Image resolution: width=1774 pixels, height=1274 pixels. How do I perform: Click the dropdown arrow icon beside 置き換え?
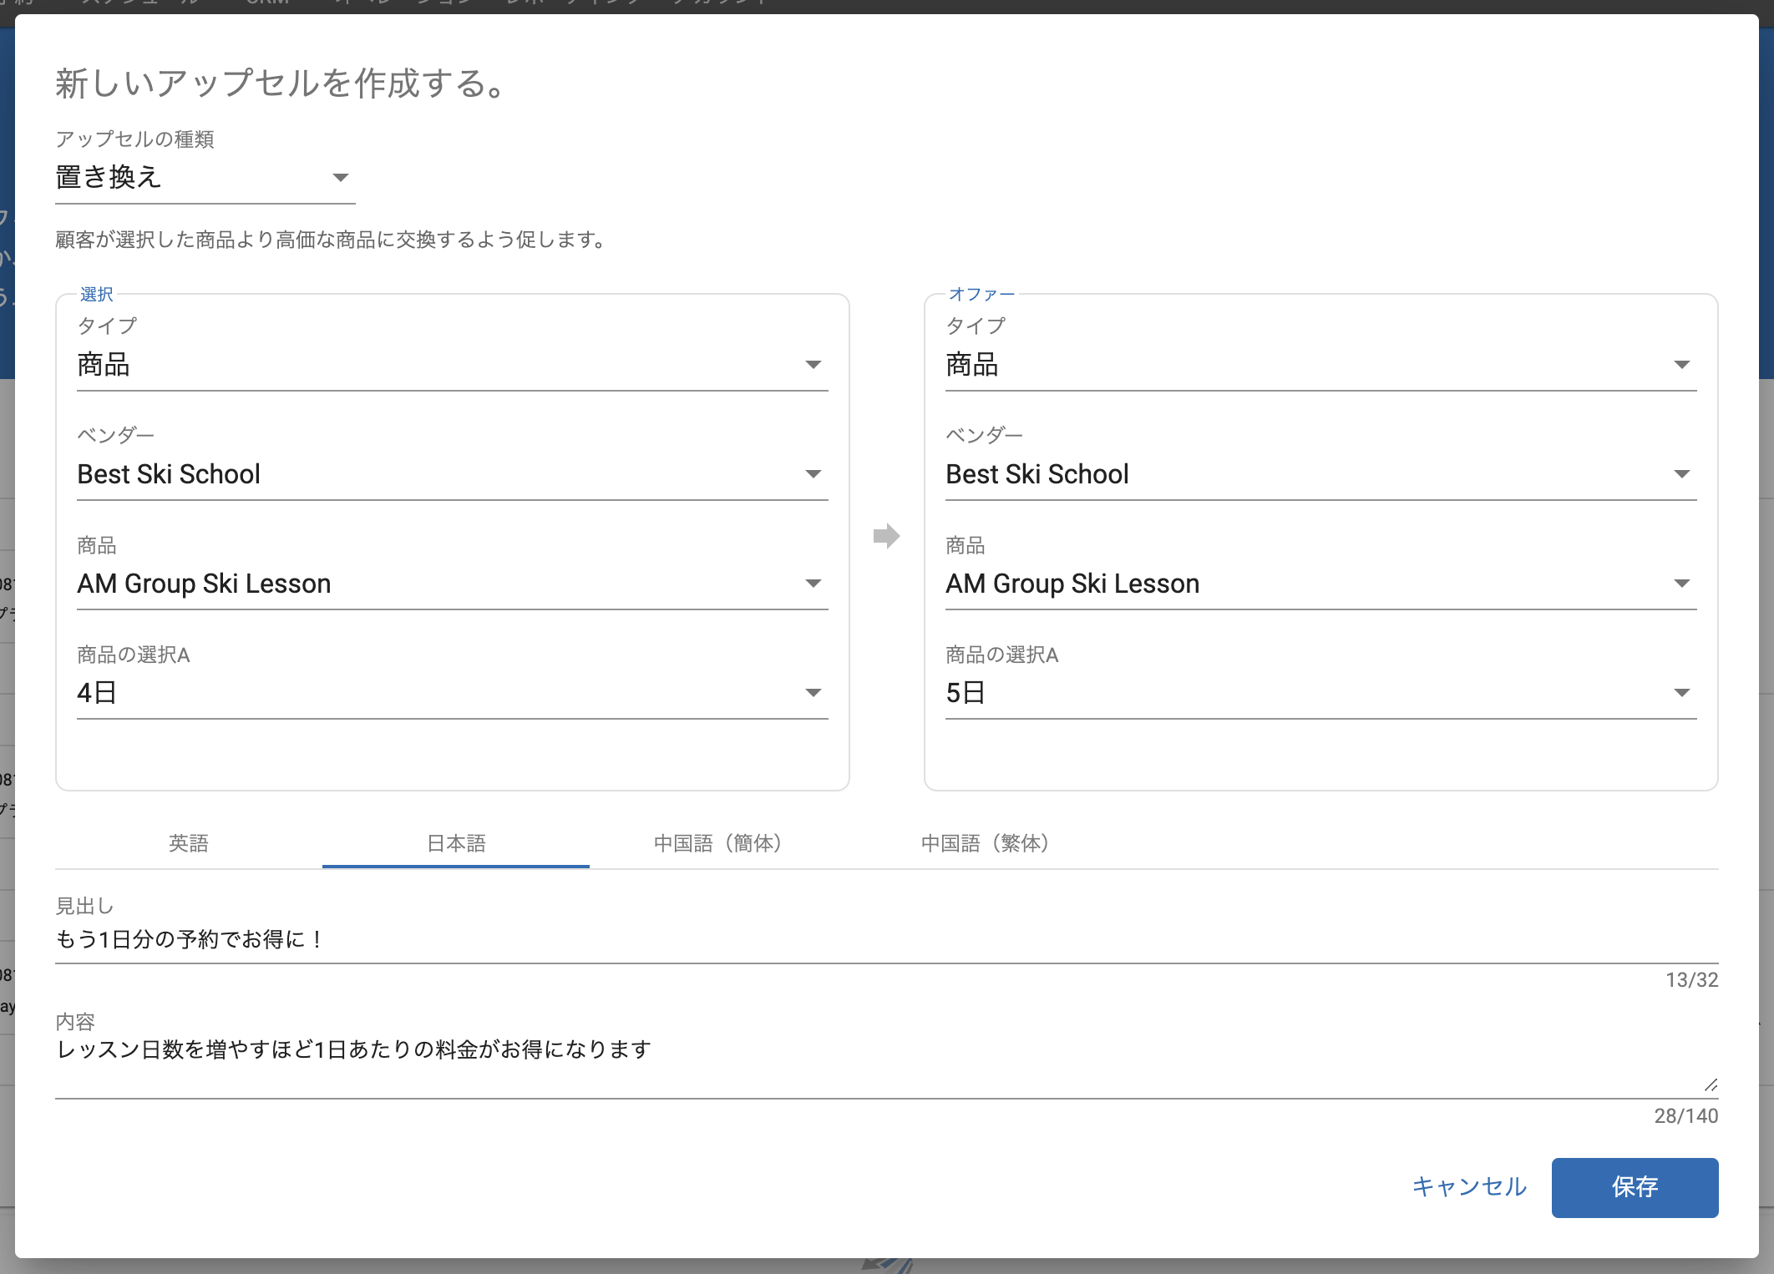[x=340, y=178]
